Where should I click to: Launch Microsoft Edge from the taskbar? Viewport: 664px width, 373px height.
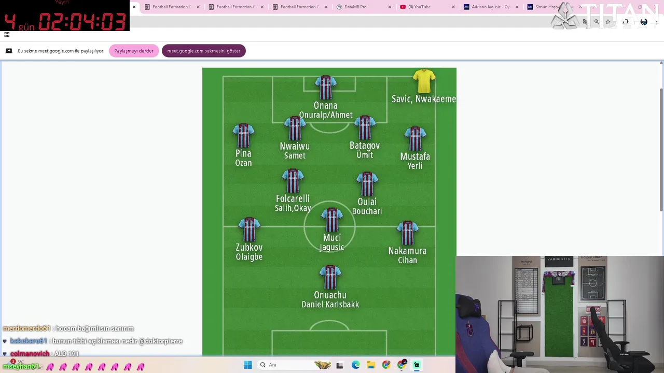pyautogui.click(x=355, y=365)
